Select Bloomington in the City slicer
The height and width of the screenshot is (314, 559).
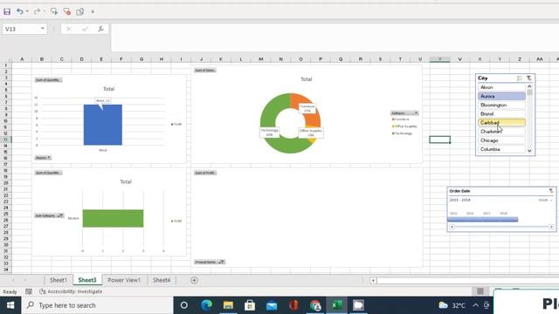click(501, 105)
